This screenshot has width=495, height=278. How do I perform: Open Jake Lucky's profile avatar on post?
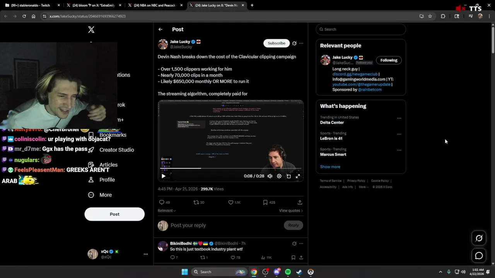tap(163, 44)
